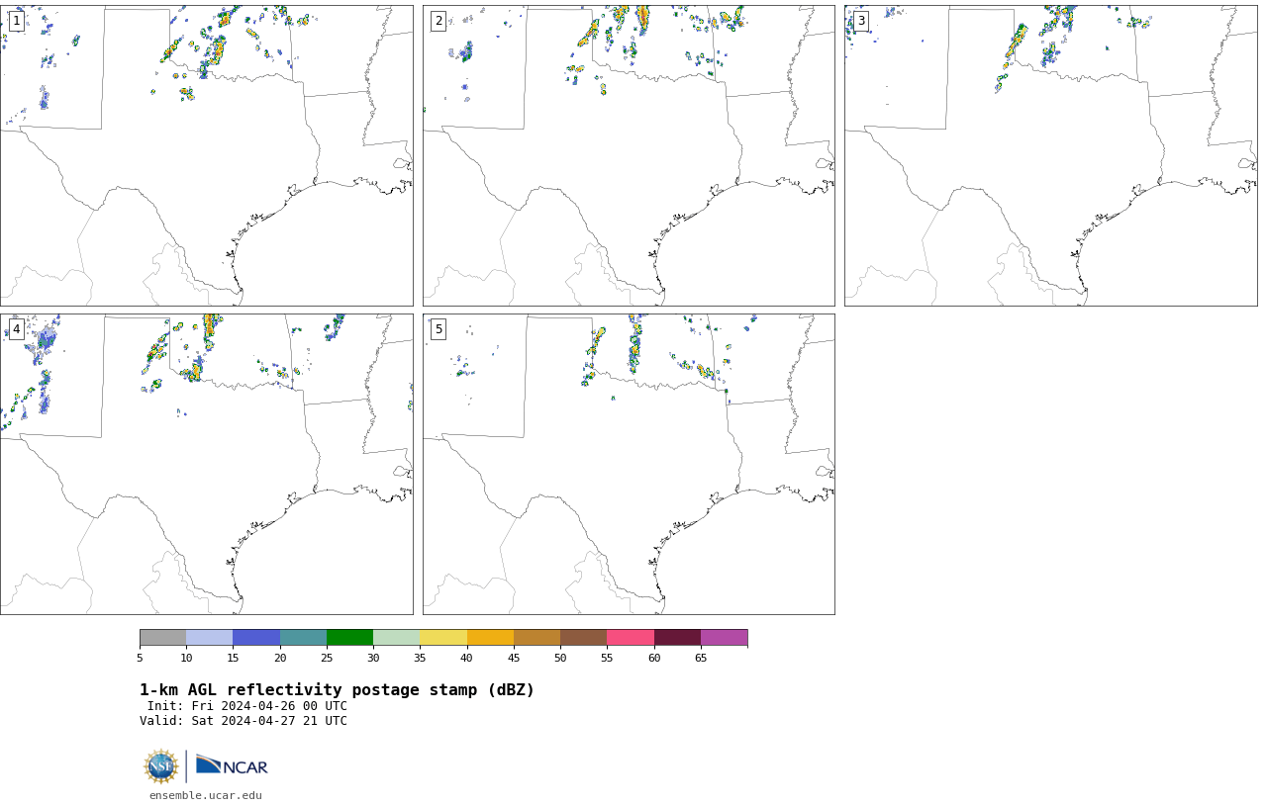Select the dark green 25-30 dBZ swatch

click(x=349, y=637)
